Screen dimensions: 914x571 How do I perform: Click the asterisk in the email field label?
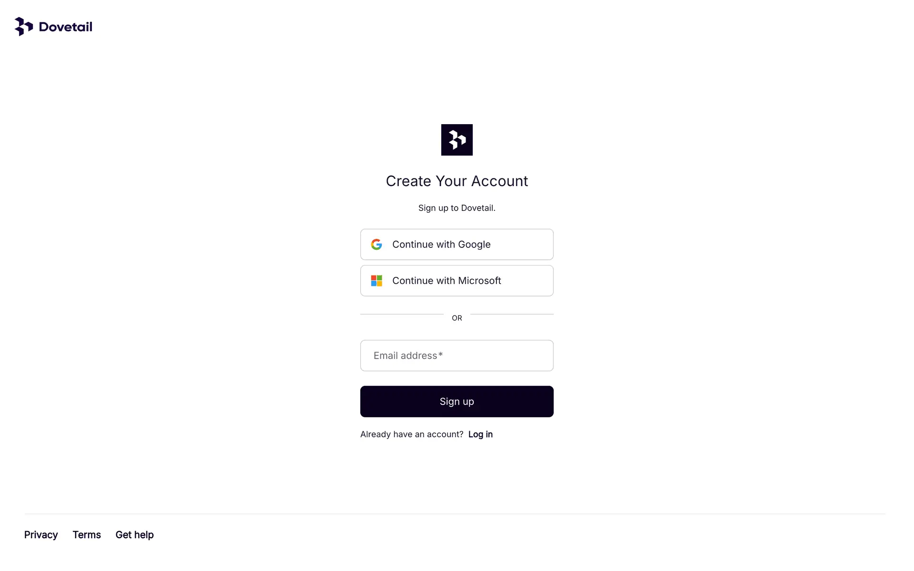click(441, 355)
